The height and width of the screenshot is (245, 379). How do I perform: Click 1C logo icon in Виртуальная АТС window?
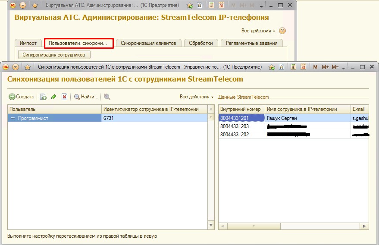click(x=13, y=5)
